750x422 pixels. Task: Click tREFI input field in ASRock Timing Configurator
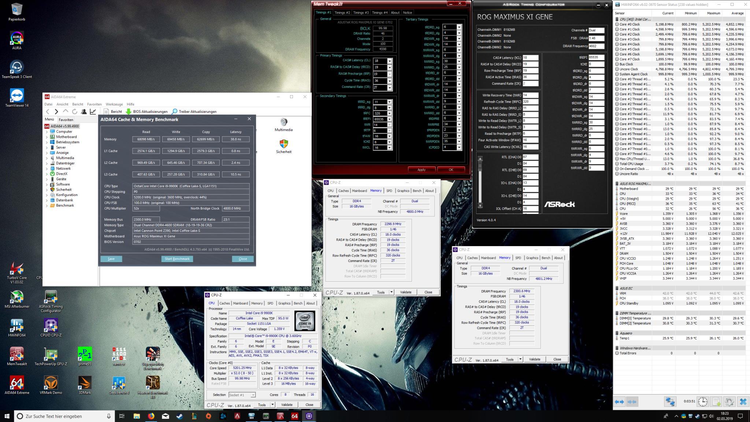(596, 58)
